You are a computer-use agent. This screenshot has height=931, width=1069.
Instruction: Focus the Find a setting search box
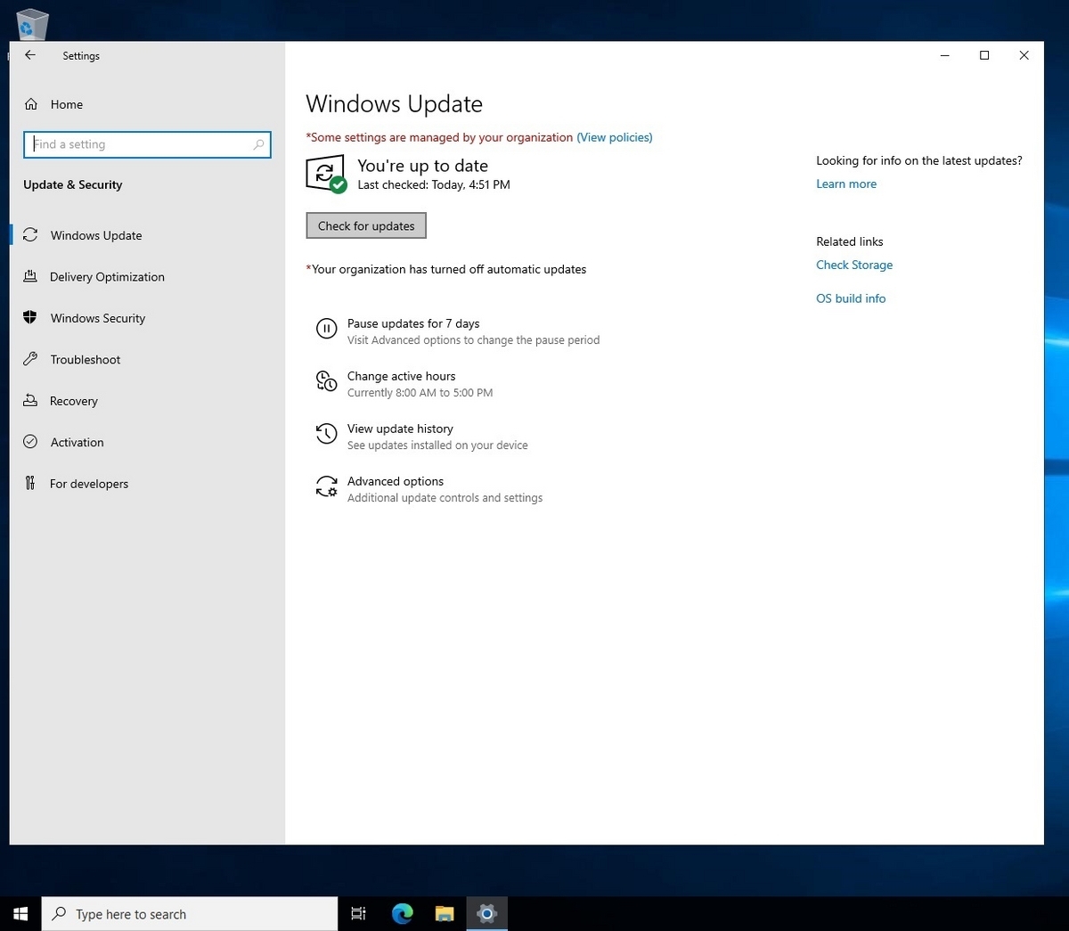pos(147,144)
